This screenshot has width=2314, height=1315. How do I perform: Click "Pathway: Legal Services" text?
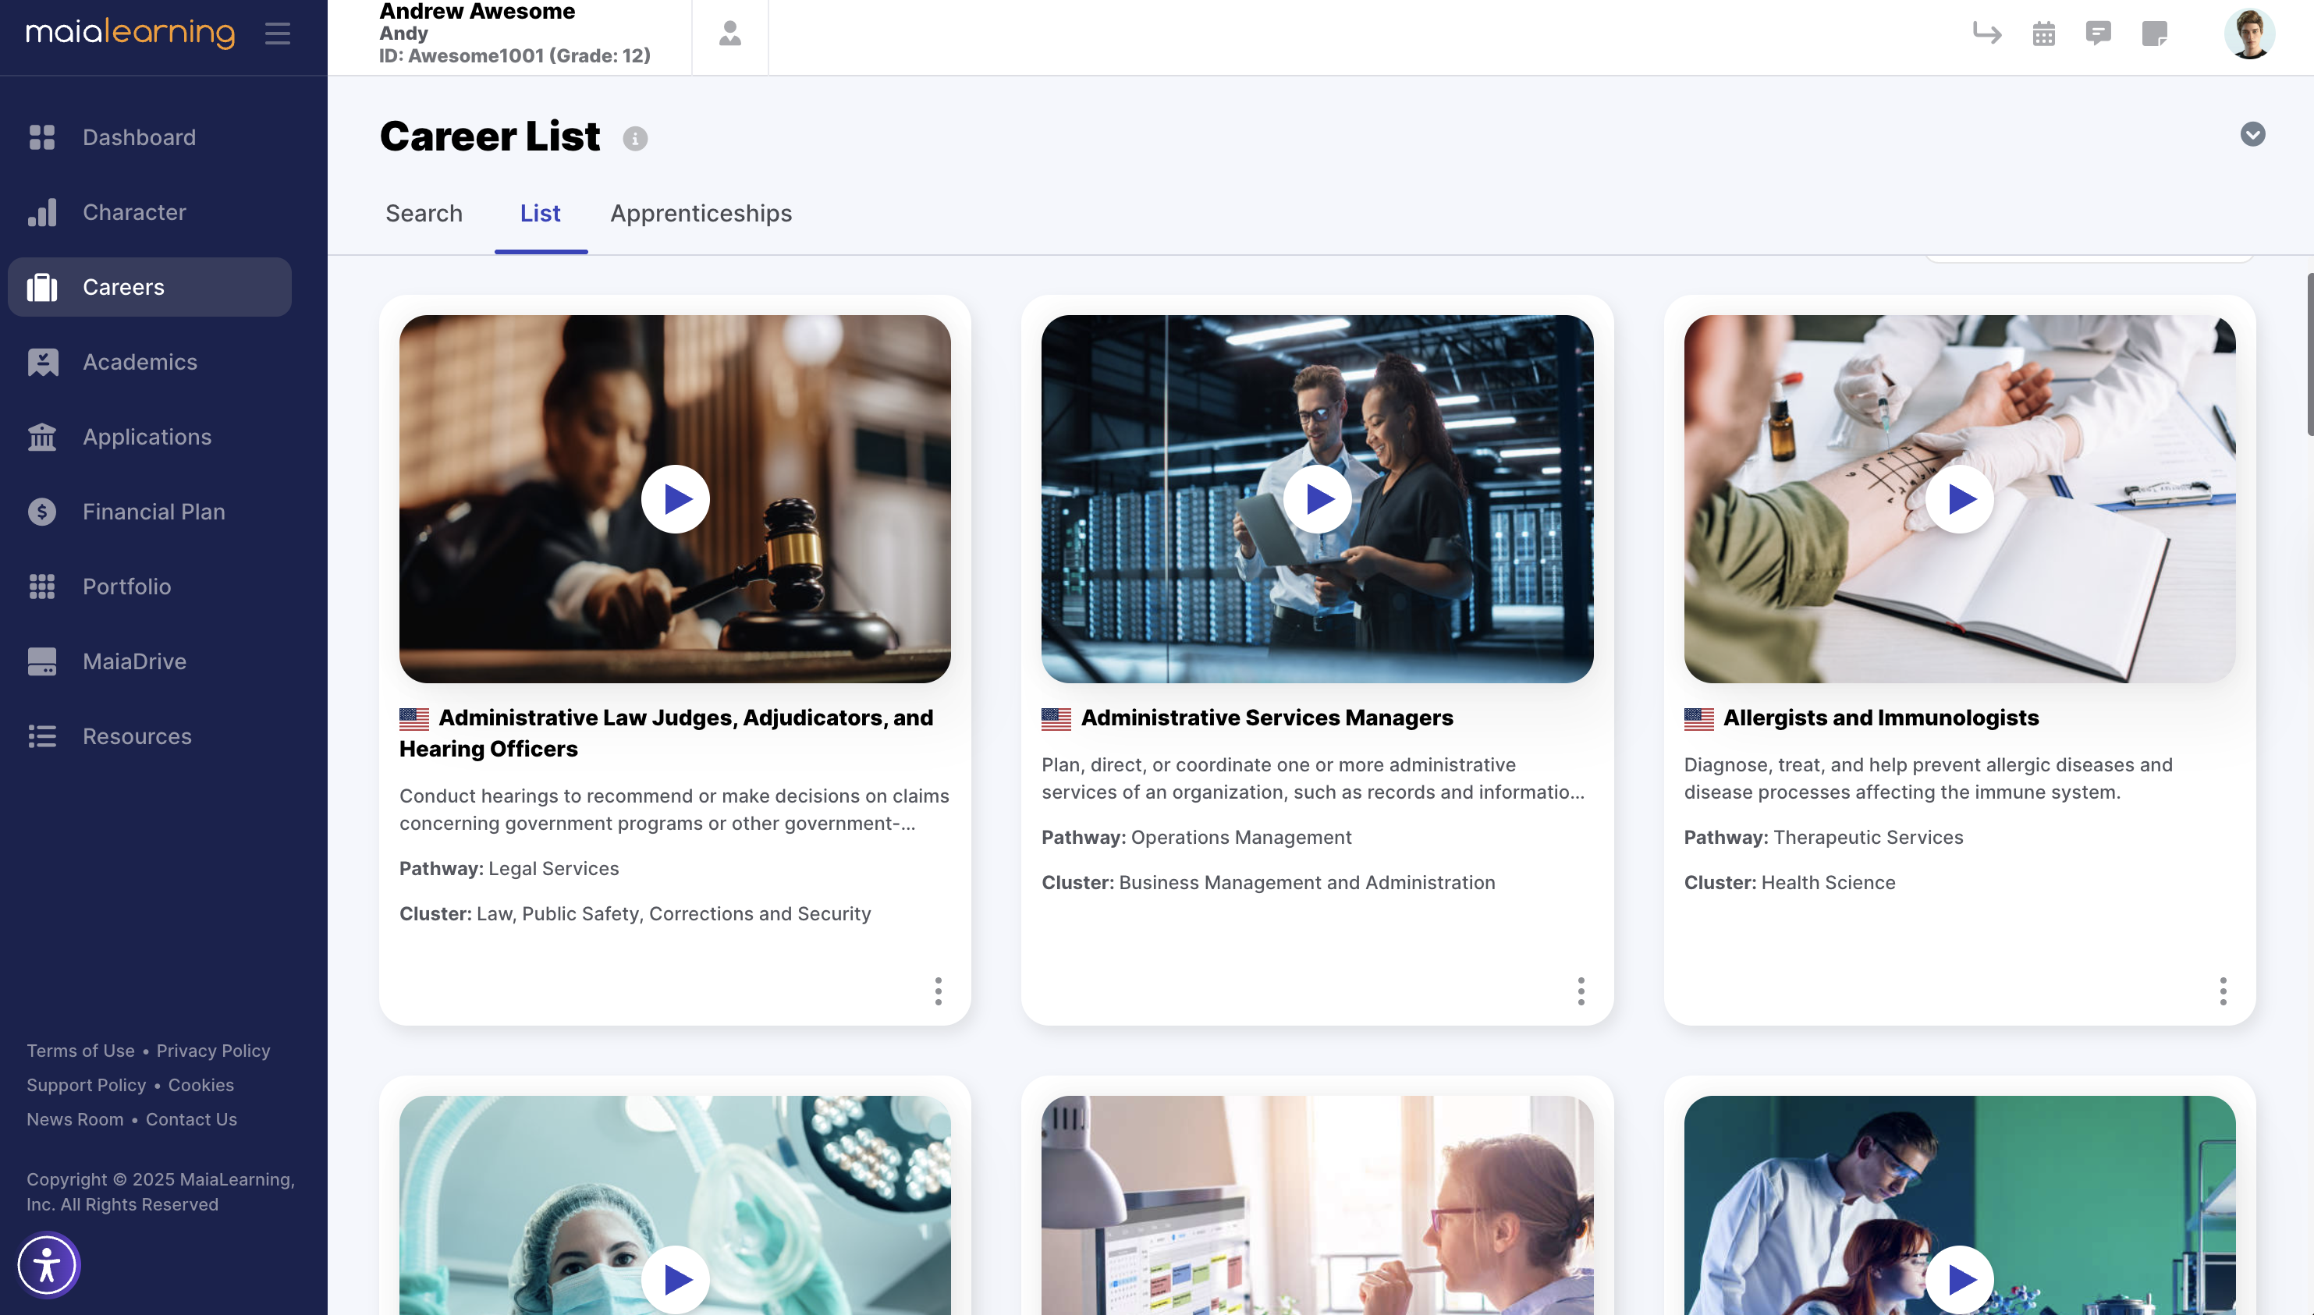click(509, 869)
